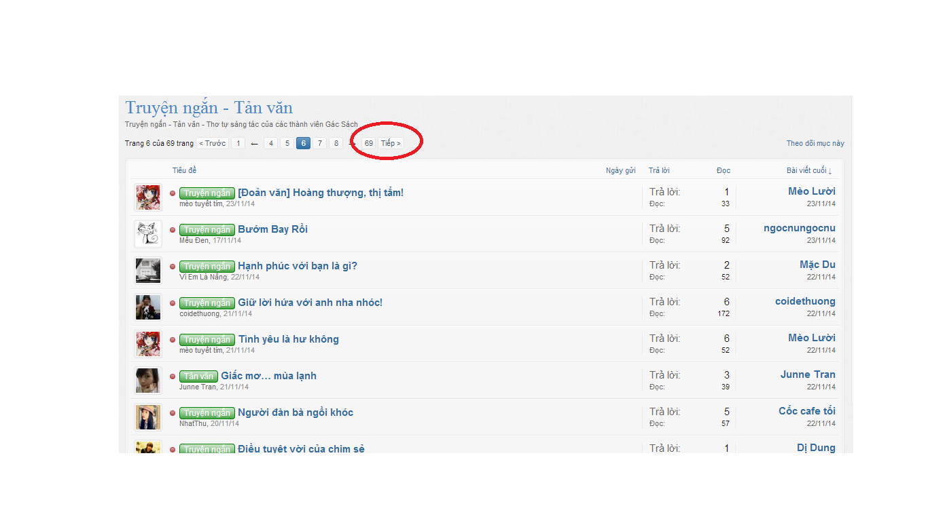Sort by 'Ngày gửi' column header

(x=620, y=170)
